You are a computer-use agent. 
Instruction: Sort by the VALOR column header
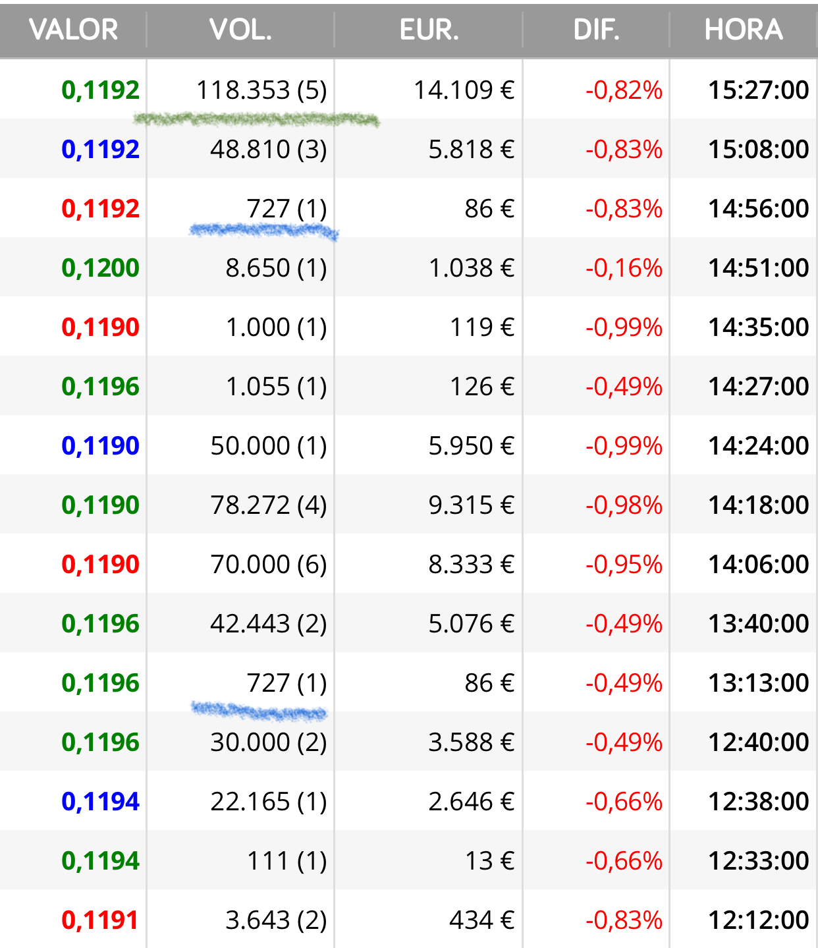click(x=73, y=30)
